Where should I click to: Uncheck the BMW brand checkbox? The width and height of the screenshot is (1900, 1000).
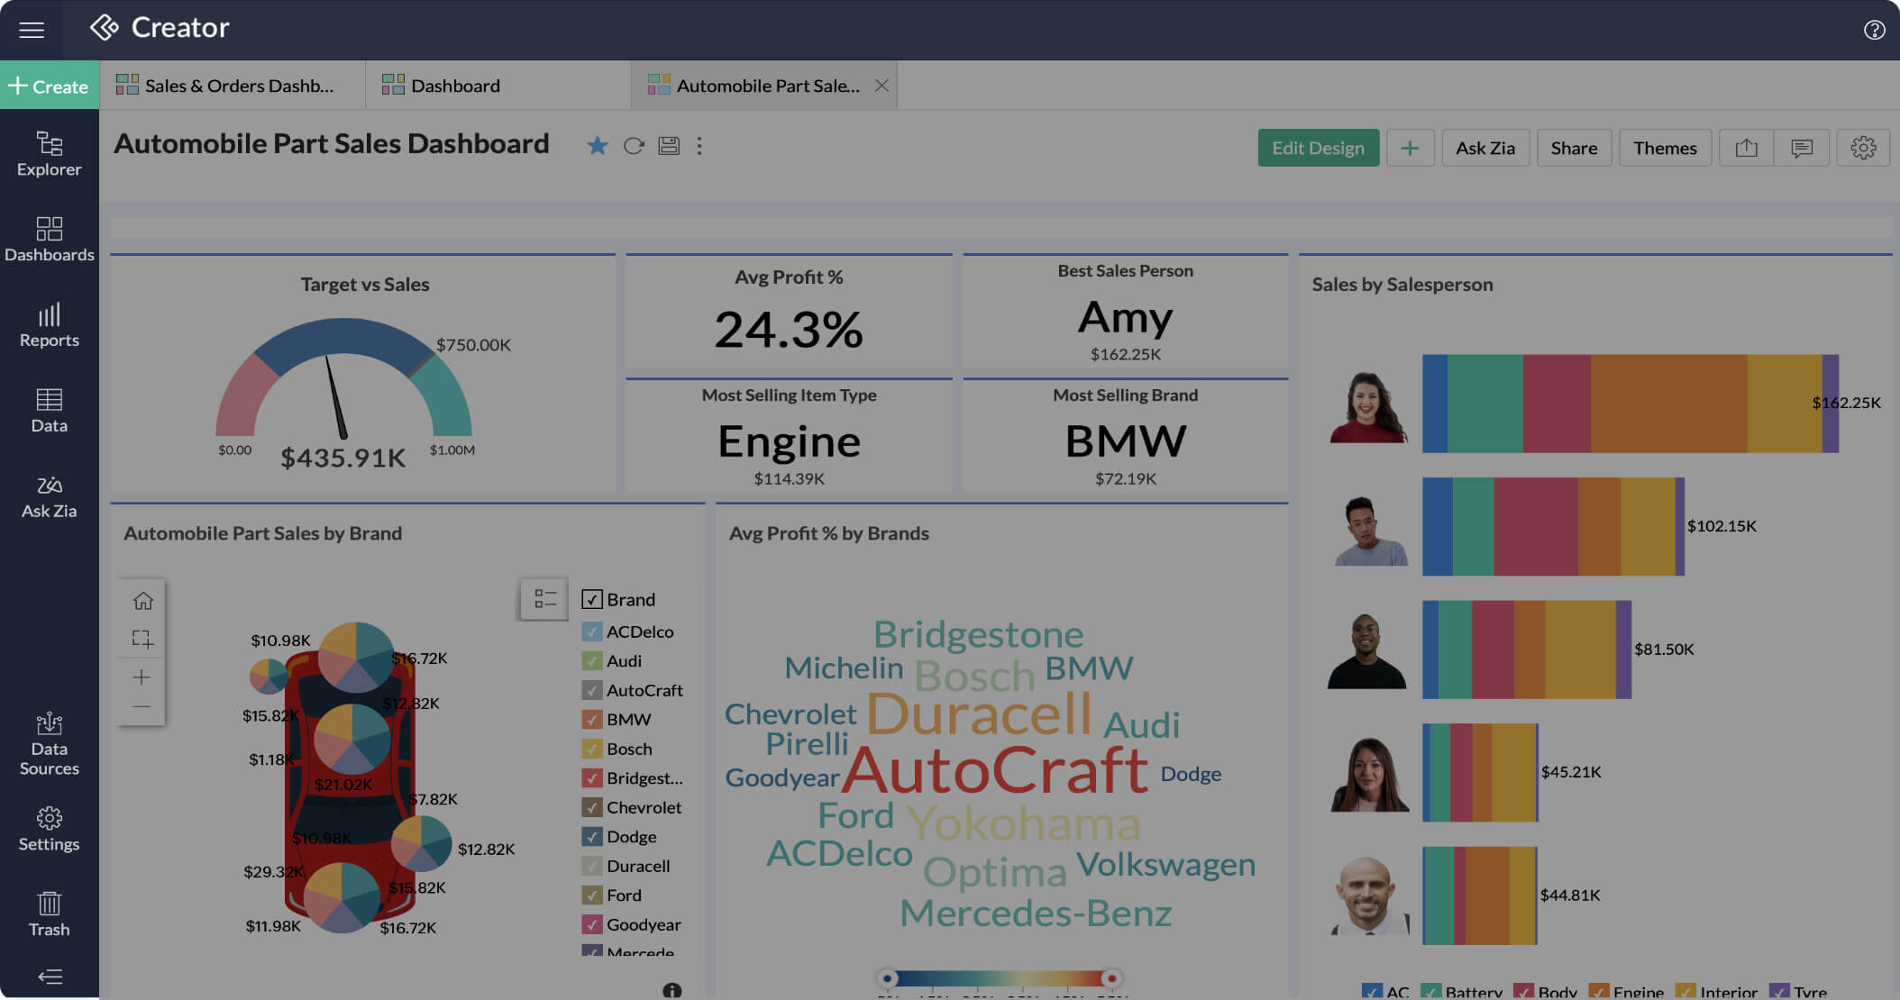tap(591, 720)
